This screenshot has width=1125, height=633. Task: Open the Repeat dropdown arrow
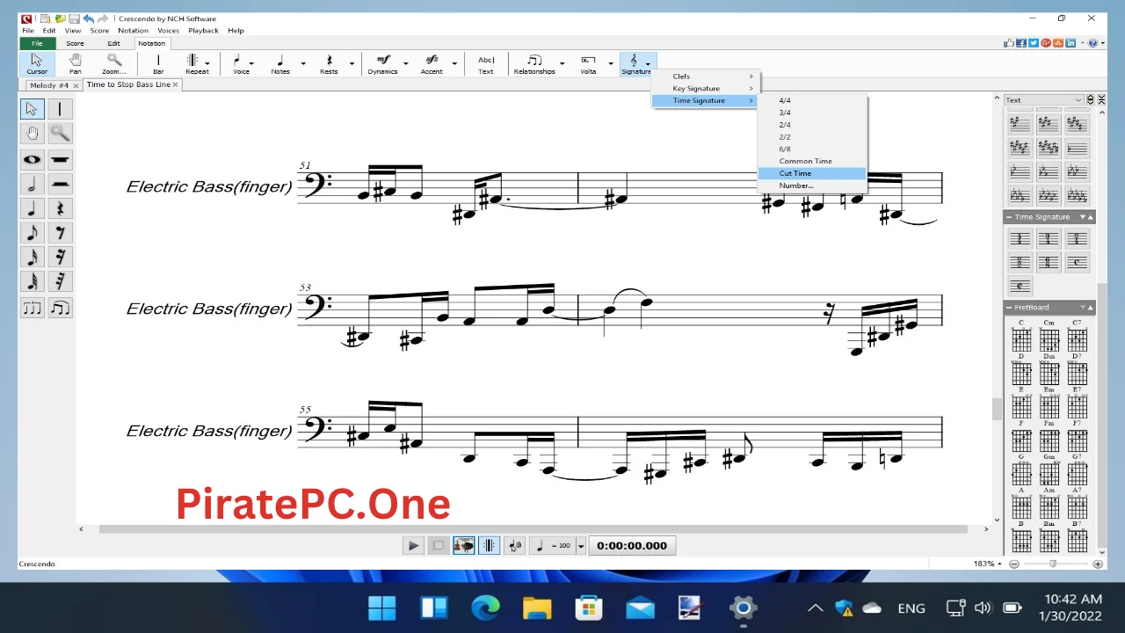207,63
